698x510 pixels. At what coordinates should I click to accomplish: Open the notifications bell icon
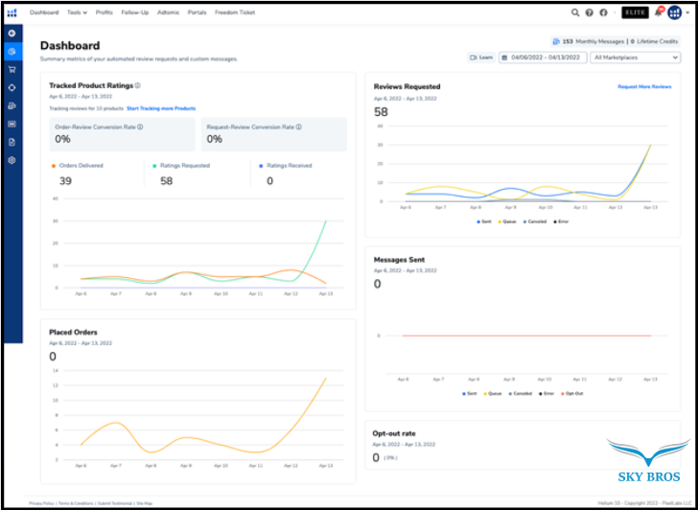coord(658,12)
